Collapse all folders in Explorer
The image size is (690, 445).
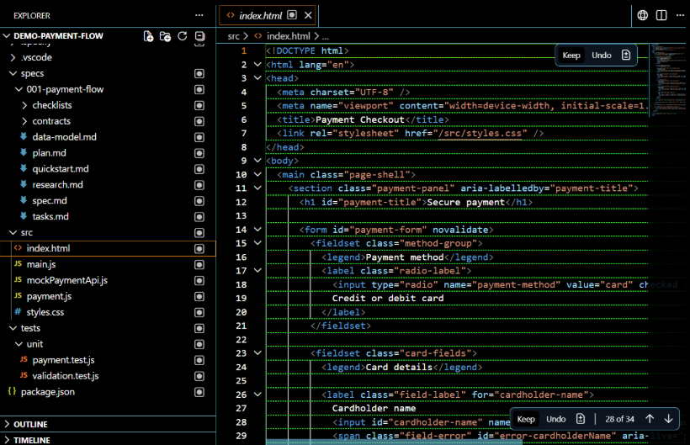coord(199,36)
